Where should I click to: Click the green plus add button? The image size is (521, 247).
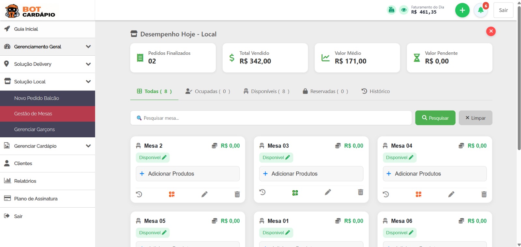coord(462,10)
